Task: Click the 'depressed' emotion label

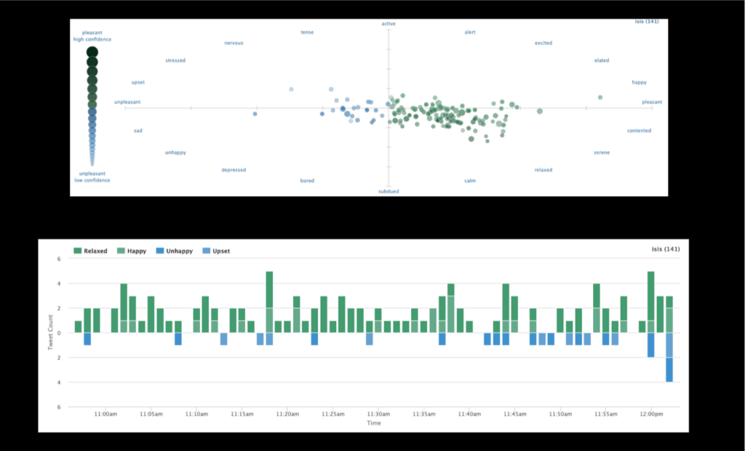Action: pyautogui.click(x=234, y=170)
